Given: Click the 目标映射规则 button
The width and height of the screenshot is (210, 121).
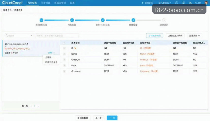Looking at the screenshot, I should coord(155,36).
